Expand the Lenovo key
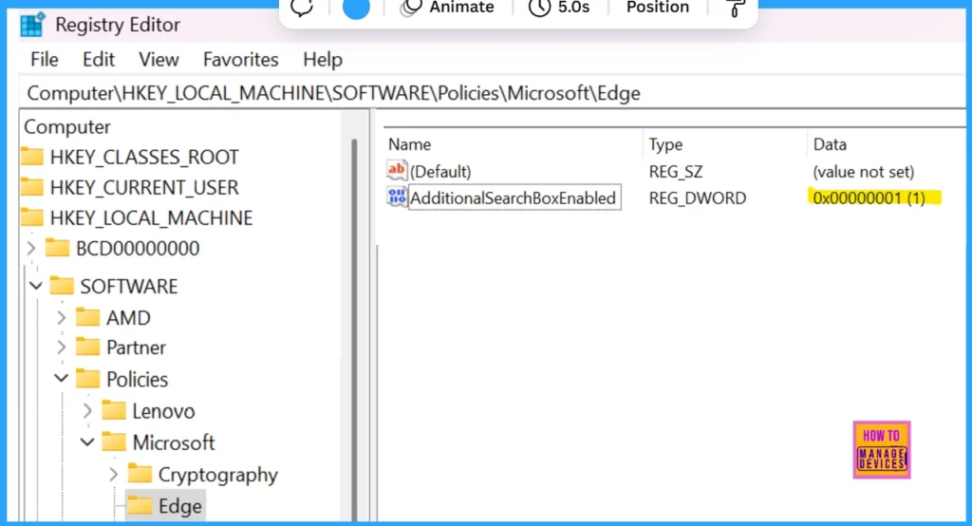Viewport: 972px width, 526px height. pos(87,410)
